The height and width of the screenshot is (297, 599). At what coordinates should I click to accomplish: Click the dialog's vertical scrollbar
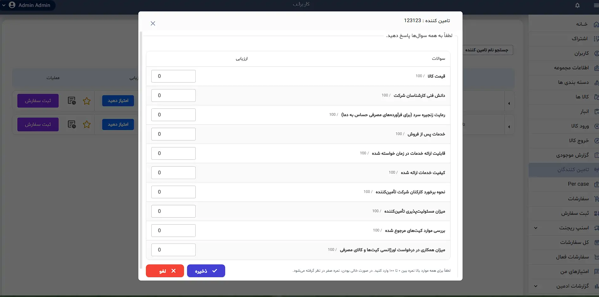point(141,150)
